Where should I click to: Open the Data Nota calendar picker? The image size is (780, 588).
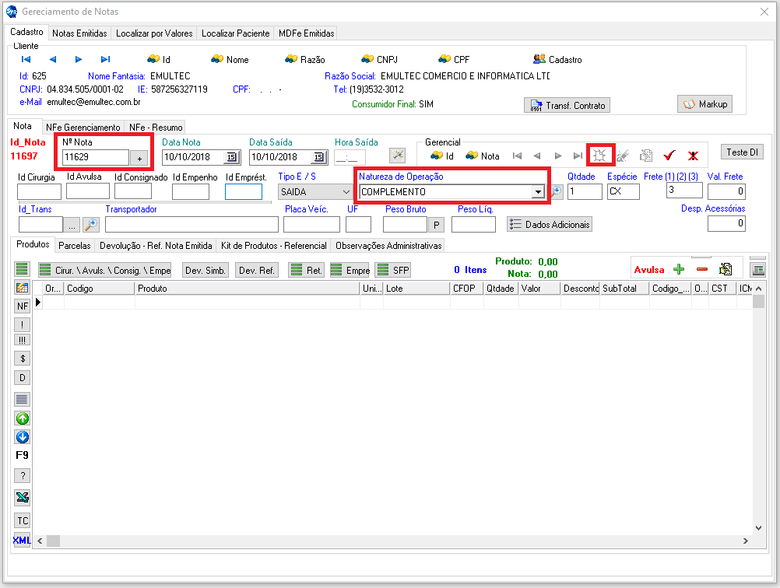click(231, 157)
